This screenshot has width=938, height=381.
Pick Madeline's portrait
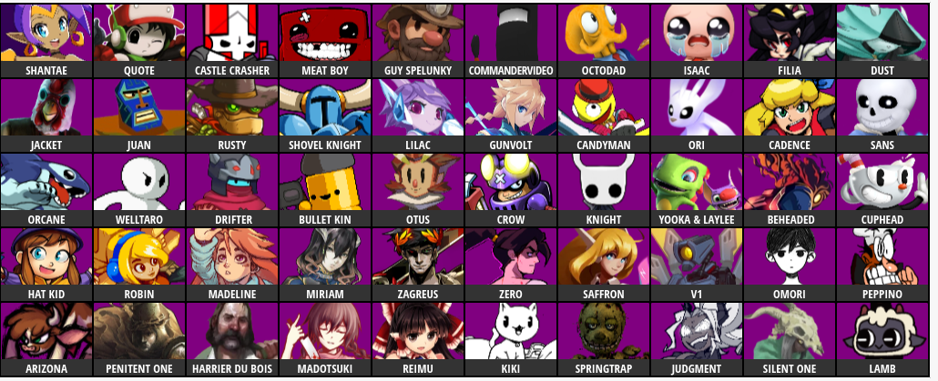click(x=232, y=265)
